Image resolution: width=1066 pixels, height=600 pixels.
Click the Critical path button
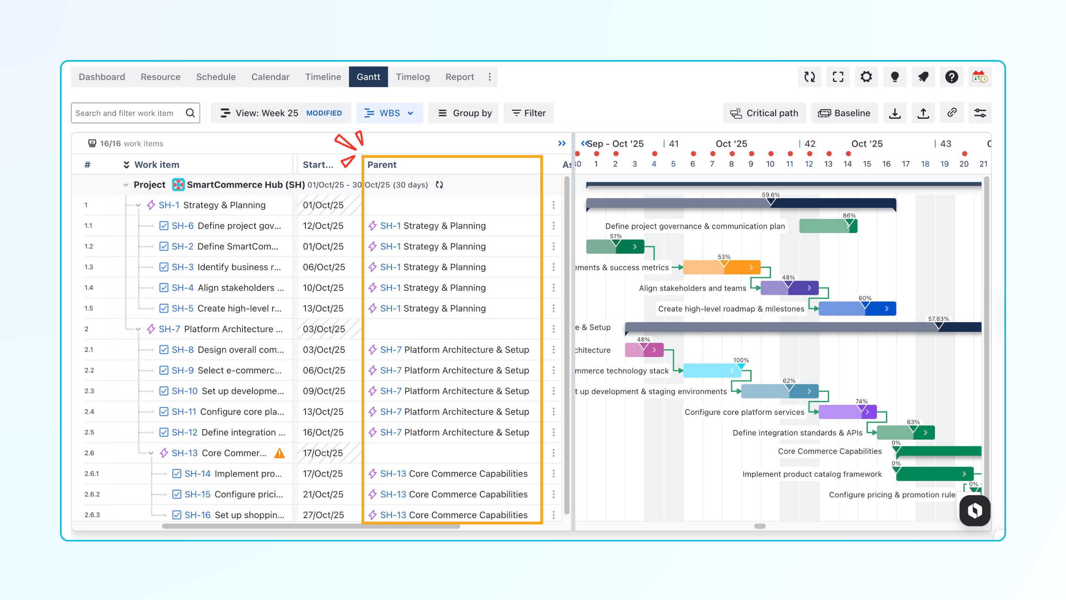(764, 113)
